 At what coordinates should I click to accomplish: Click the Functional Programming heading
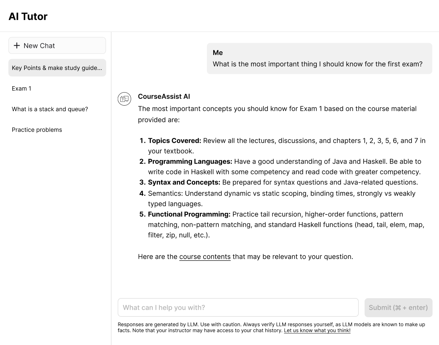click(189, 215)
